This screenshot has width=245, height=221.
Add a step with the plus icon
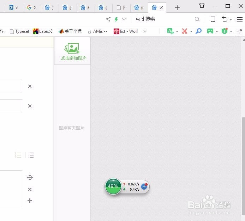(x=30, y=201)
